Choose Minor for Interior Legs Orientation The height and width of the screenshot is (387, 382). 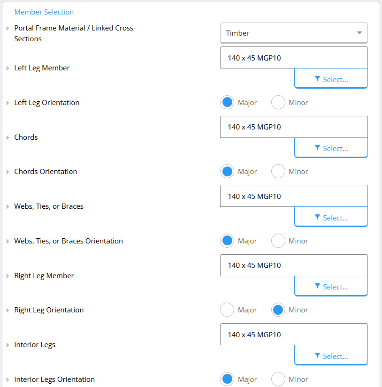click(x=278, y=379)
